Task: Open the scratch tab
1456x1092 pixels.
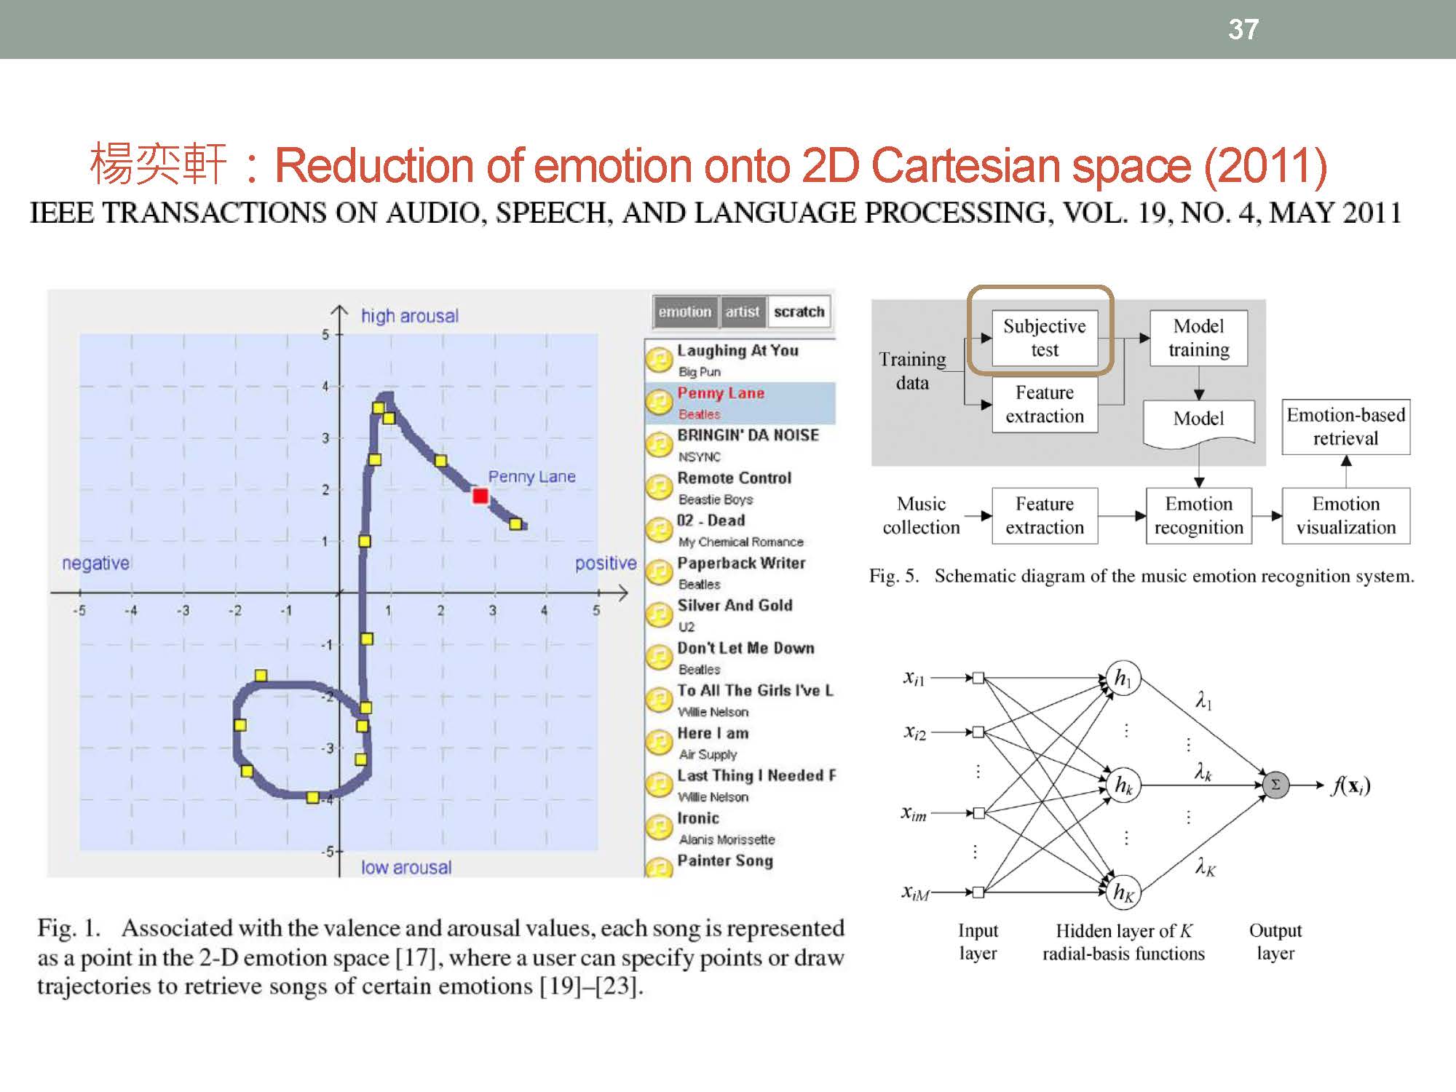Action: coord(799,312)
